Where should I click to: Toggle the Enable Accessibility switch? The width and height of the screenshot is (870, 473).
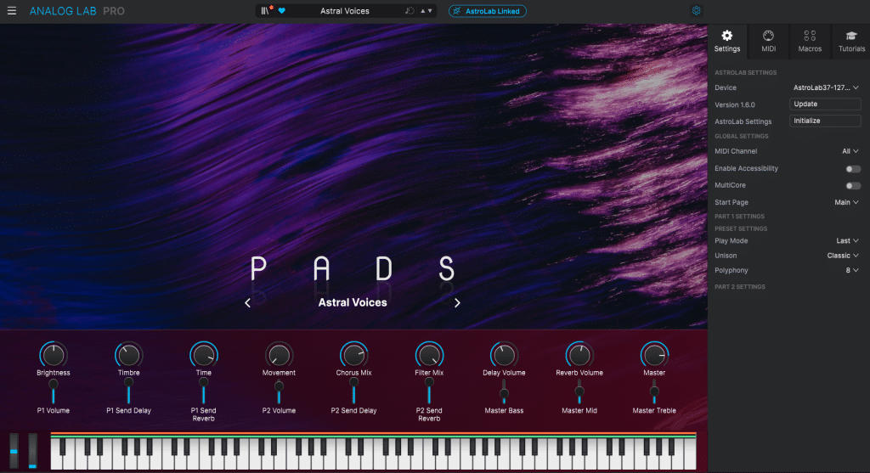[852, 169]
